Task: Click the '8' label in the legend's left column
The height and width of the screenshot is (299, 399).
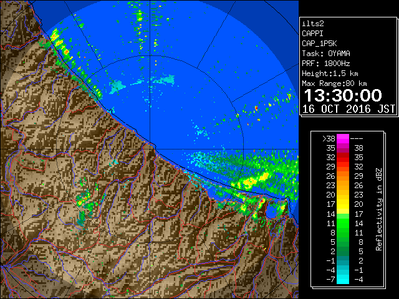Action: [333, 232]
